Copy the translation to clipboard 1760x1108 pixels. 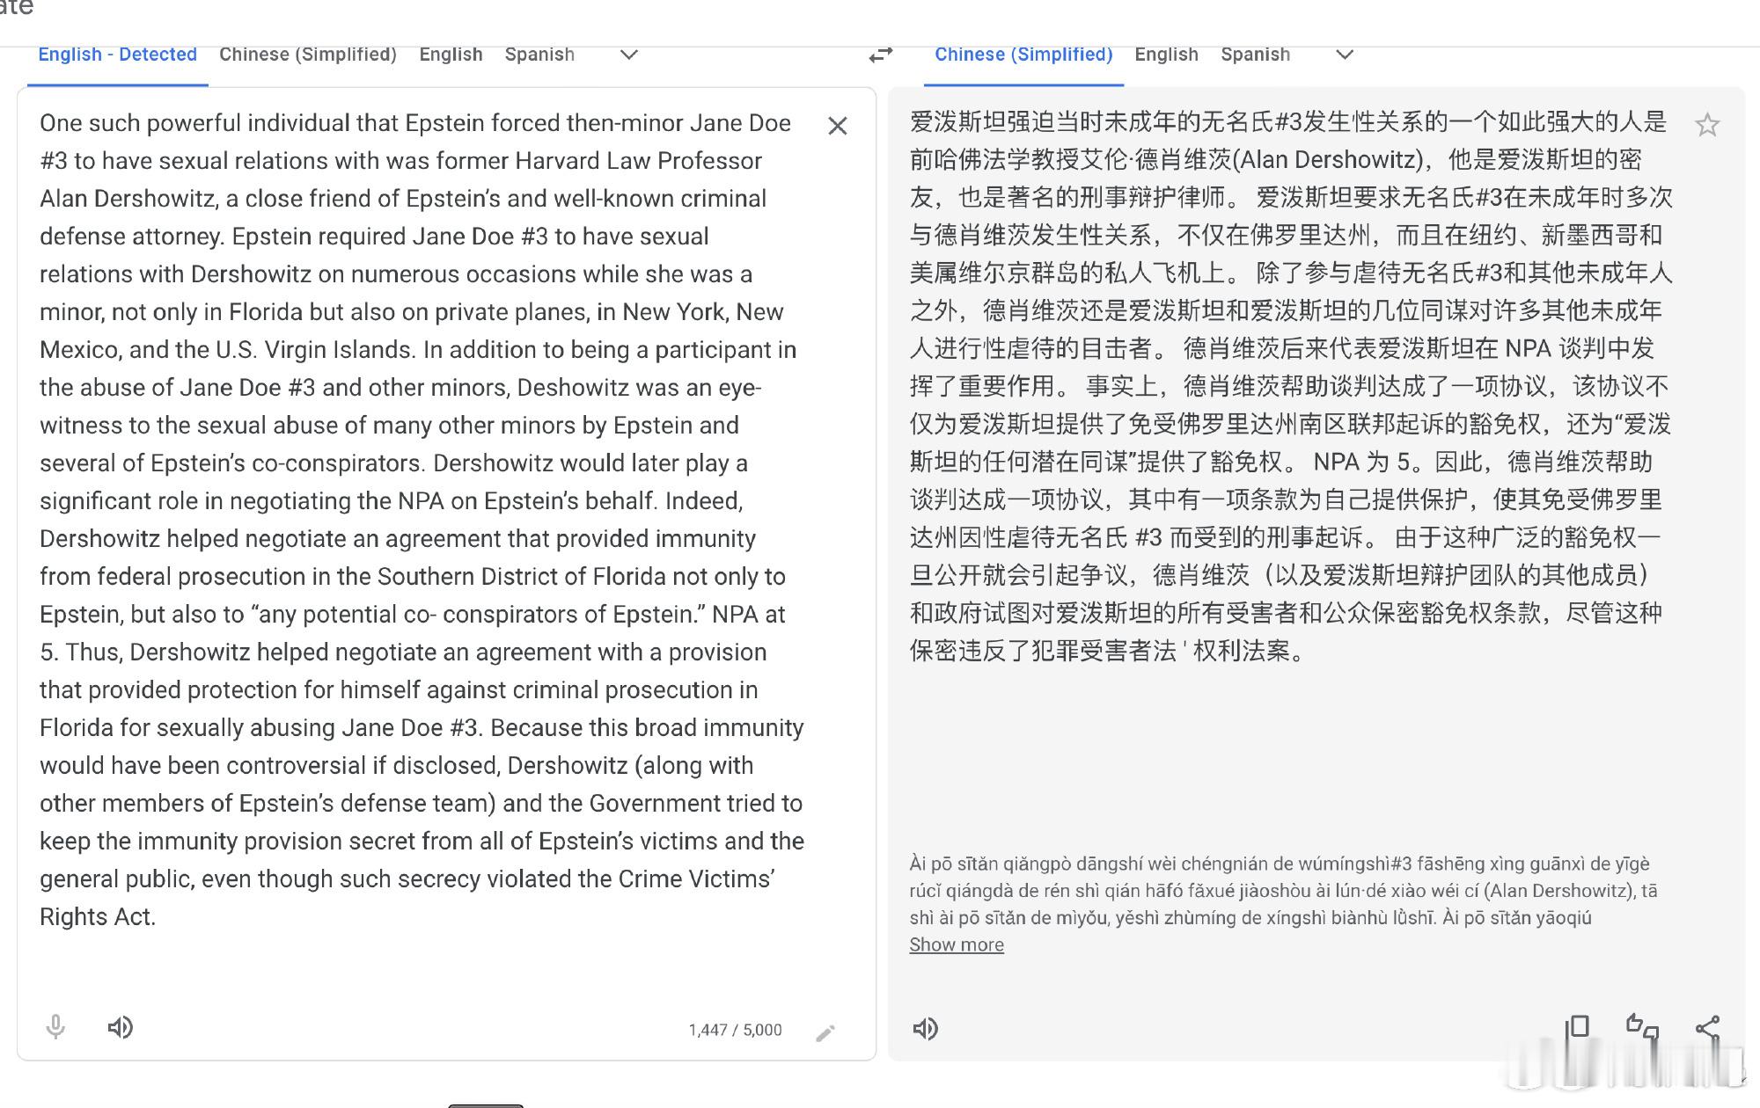point(1578,1027)
